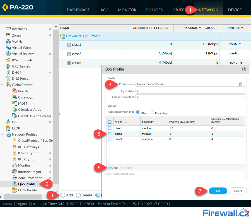Open Virtual Routers via its icon
Image resolution: width=251 pixels, height=219 pixels.
tap(8, 54)
